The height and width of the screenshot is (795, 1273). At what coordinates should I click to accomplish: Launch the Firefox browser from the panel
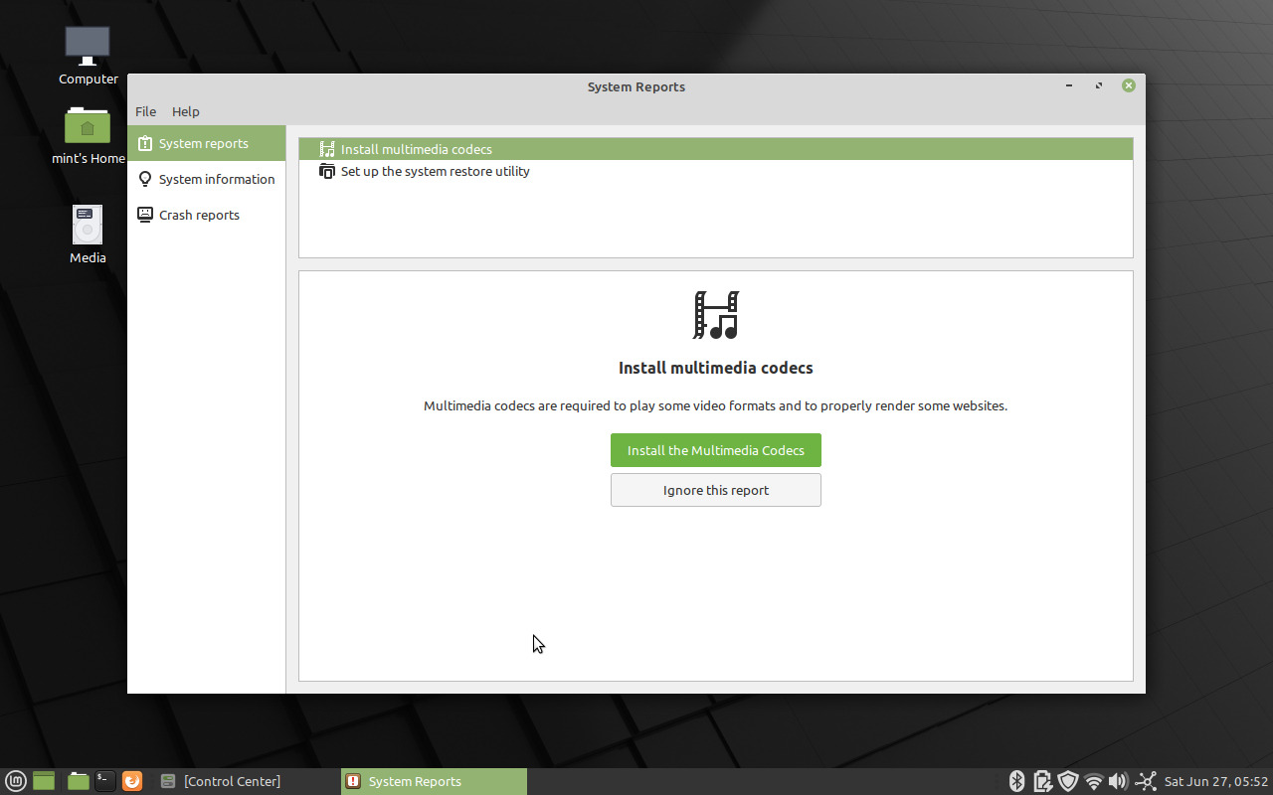[132, 781]
